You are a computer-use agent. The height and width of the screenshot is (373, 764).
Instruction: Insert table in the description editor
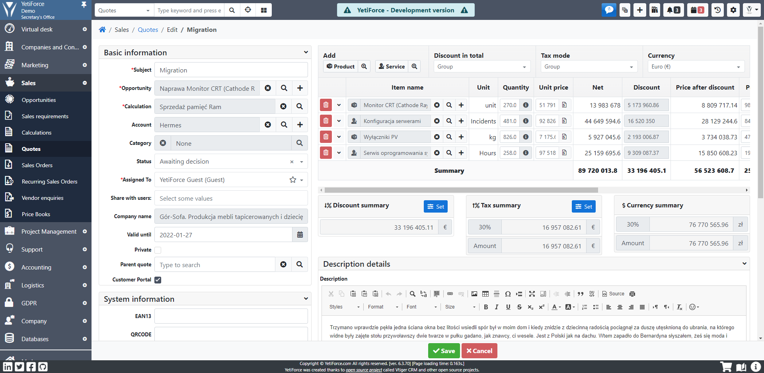pos(485,294)
